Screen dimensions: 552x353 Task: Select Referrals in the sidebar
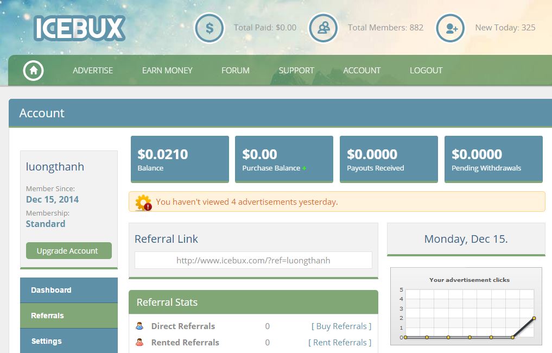pyautogui.click(x=69, y=316)
